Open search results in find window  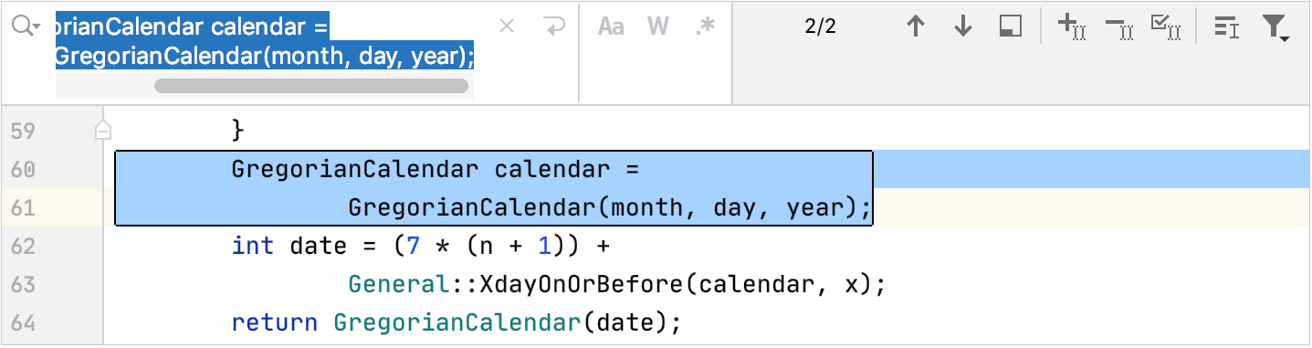click(1010, 27)
